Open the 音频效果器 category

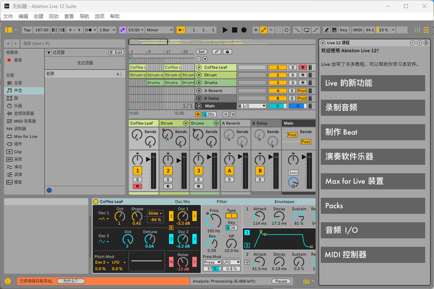pos(24,113)
